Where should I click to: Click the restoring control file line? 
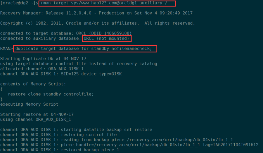[58, 135]
